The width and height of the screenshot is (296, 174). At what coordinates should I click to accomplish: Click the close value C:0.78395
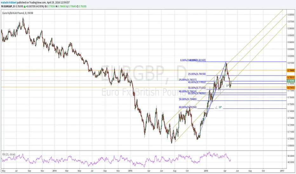(x=82, y=6)
